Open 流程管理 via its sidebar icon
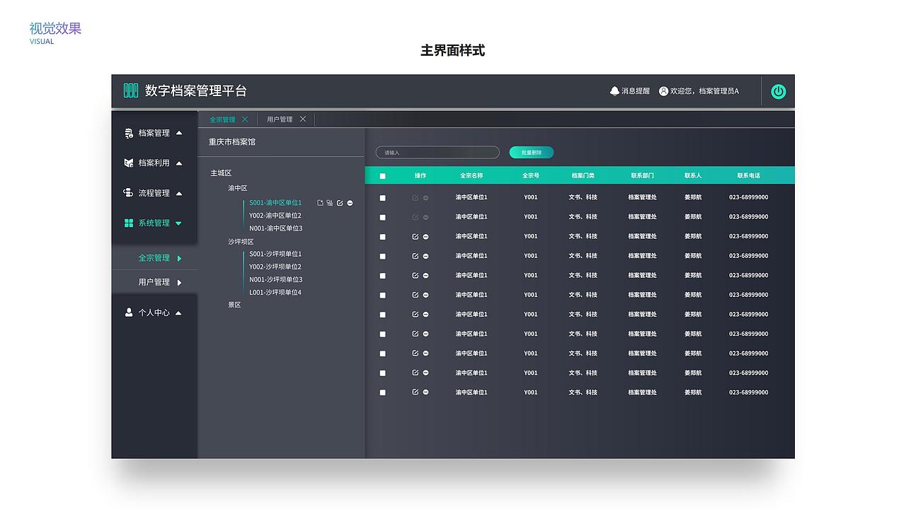906x509 pixels. [x=130, y=192]
